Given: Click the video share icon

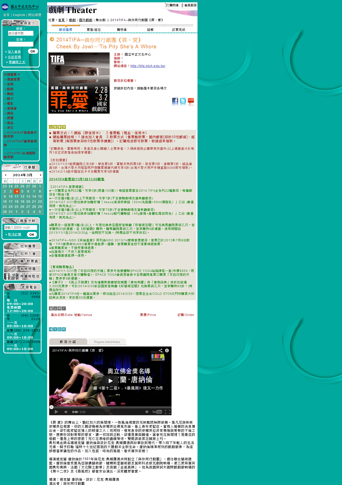Looking at the screenshot, I should (x=161, y=350).
